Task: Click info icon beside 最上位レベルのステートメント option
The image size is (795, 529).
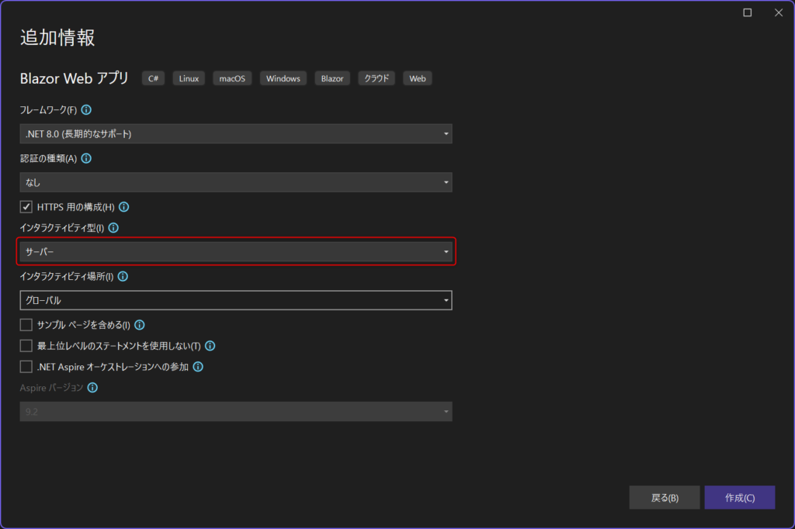Action: (x=210, y=346)
